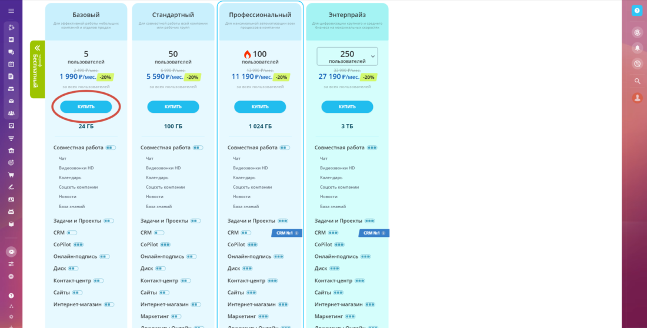Click the notification bell icon
Screen dimensions: 647x328
point(636,48)
